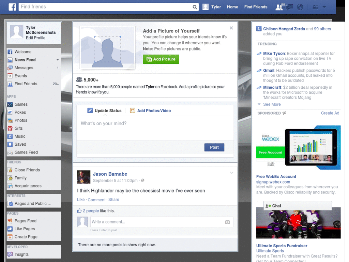The image size is (349, 262).
Task: Click the 99 others link
Action: 322,29
